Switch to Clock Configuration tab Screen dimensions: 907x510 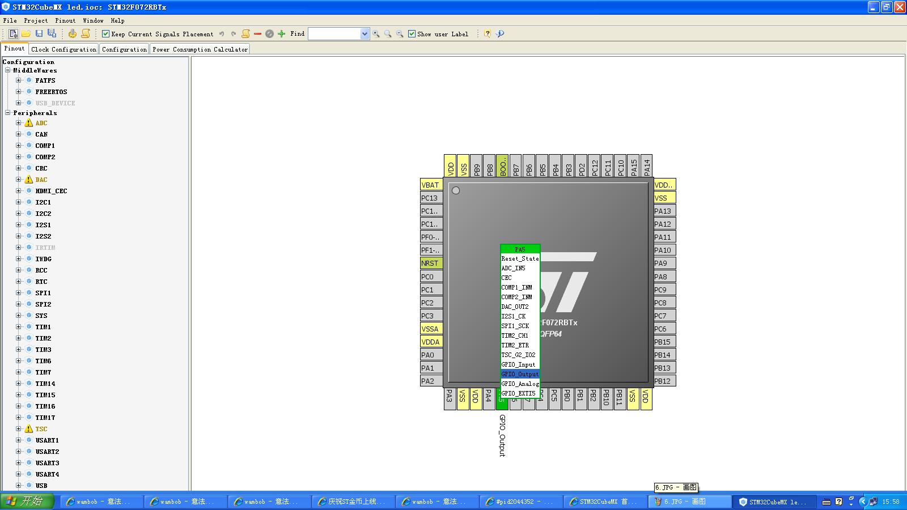(x=64, y=49)
